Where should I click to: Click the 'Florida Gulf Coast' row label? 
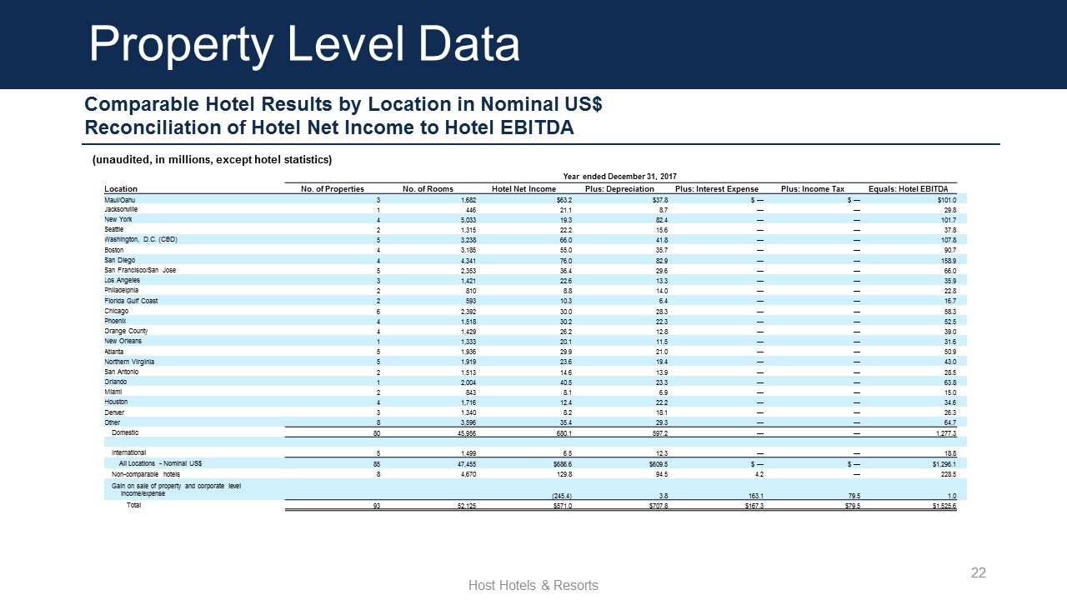[131, 300]
